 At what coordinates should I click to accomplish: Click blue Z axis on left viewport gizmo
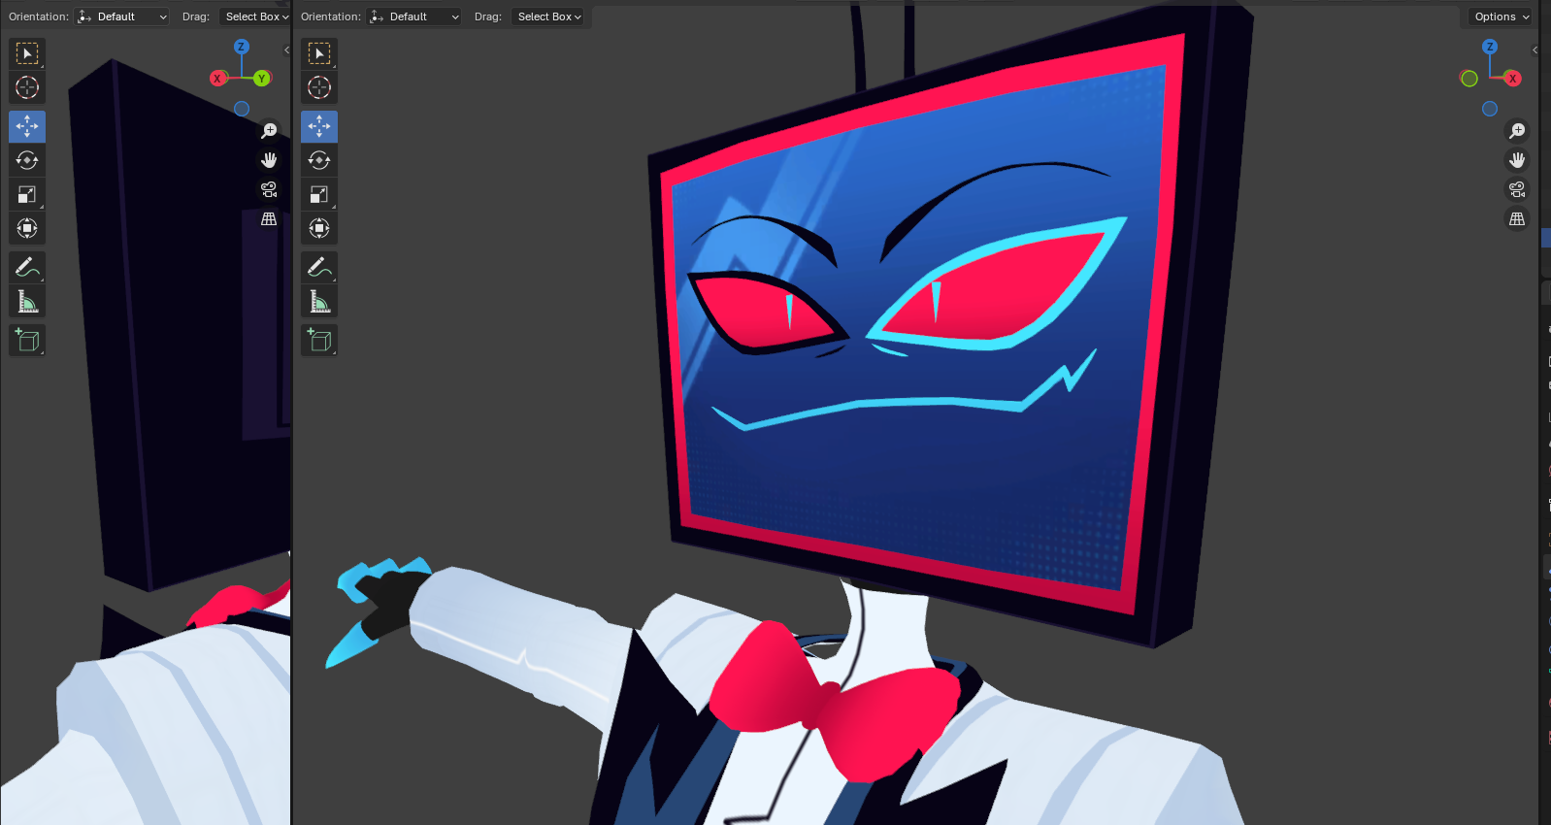[x=242, y=47]
